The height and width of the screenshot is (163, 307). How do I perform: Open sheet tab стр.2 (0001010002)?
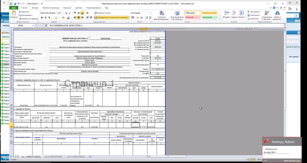tap(53, 157)
